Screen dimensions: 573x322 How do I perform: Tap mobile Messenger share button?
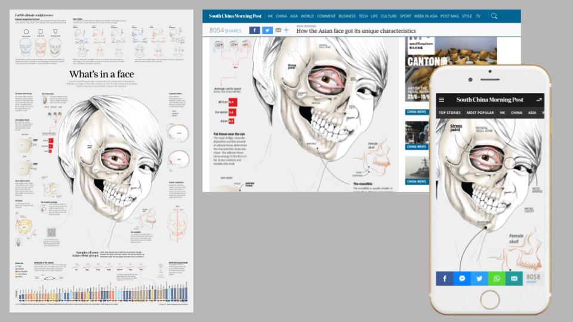(x=462, y=278)
